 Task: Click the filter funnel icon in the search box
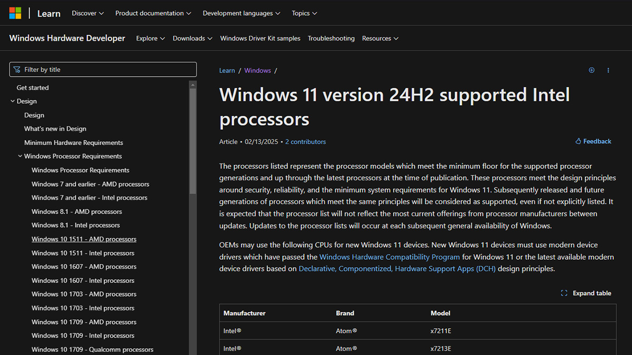(x=17, y=69)
